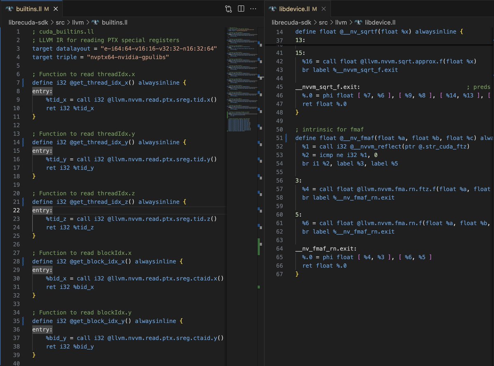Viewport: 494px width, 366px height.
Task: Click the libdevice.ll breadcrumb file icon
Action: click(358, 23)
